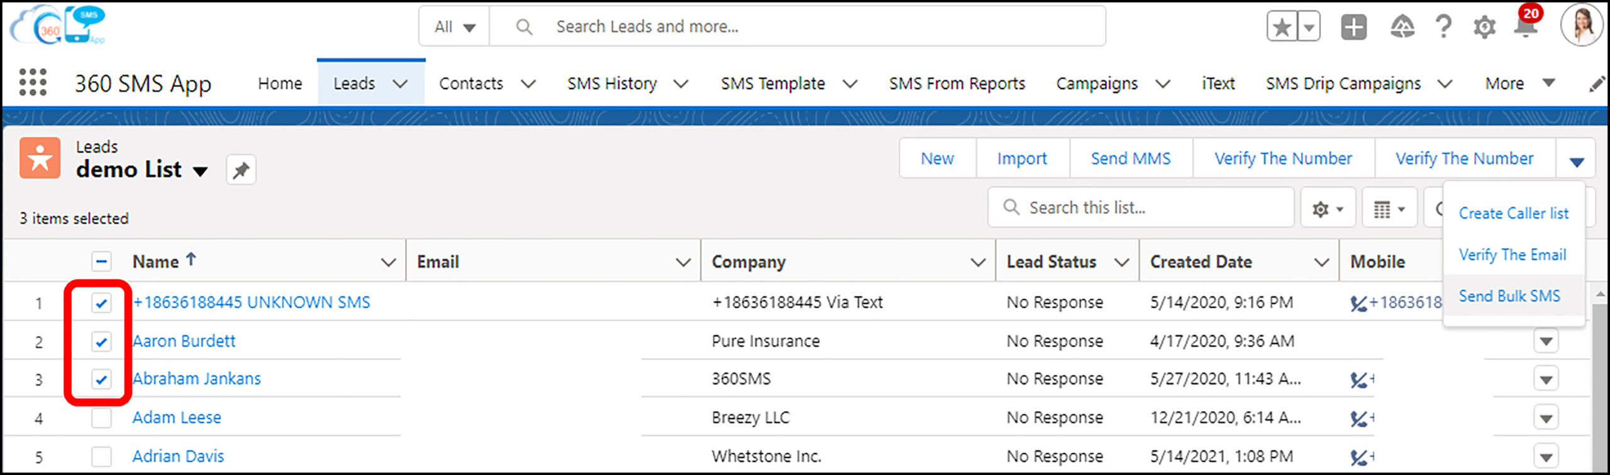Click the Search this list field
Viewport: 1610px width, 475px height.
pyautogui.click(x=1141, y=208)
